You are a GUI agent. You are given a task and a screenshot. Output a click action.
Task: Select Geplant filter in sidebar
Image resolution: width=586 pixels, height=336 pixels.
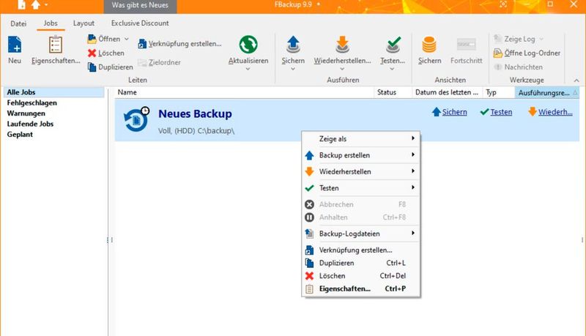click(20, 135)
